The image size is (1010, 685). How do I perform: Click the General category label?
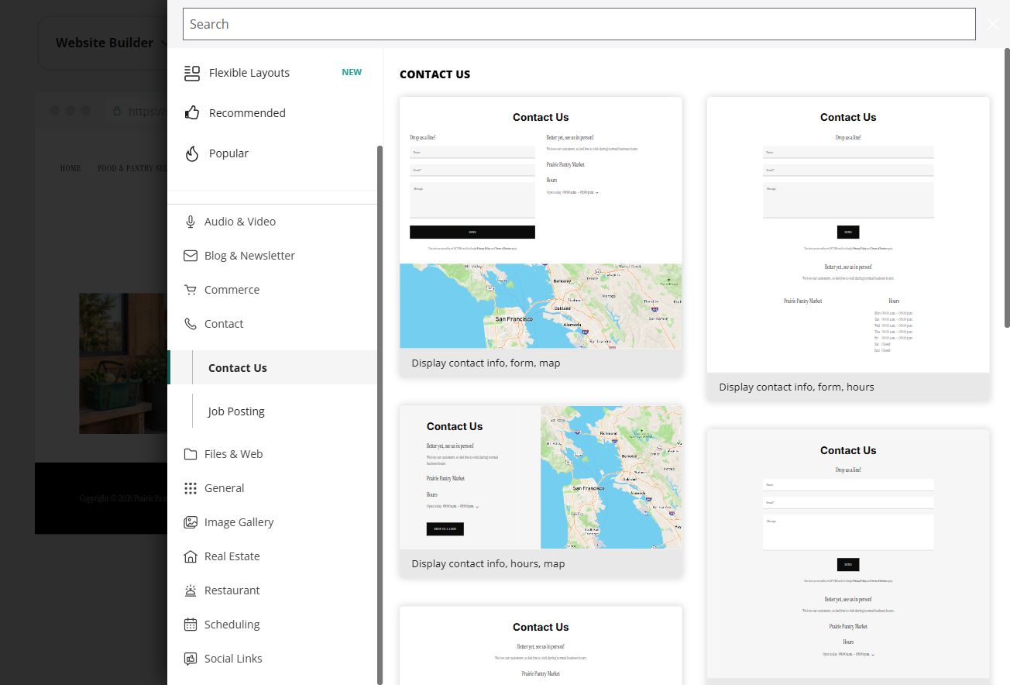click(224, 488)
